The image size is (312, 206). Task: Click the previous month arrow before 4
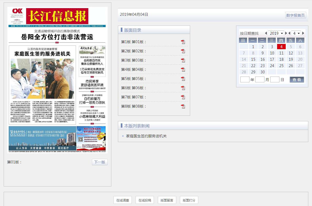[289, 33]
